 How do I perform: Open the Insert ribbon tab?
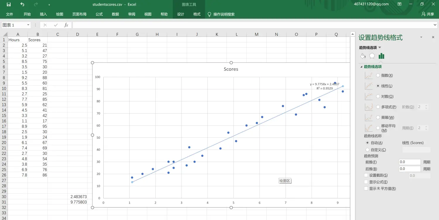pos(43,14)
